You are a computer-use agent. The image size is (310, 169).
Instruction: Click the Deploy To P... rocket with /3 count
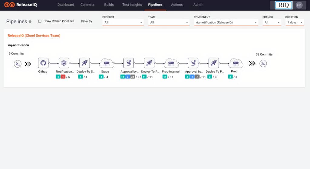[x=214, y=63]
